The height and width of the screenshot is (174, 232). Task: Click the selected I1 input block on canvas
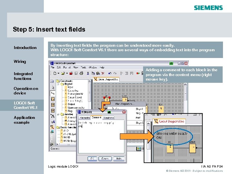click(107, 100)
